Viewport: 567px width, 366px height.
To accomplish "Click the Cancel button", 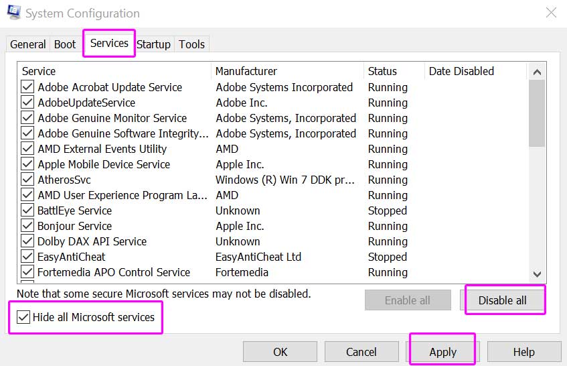I will (361, 351).
